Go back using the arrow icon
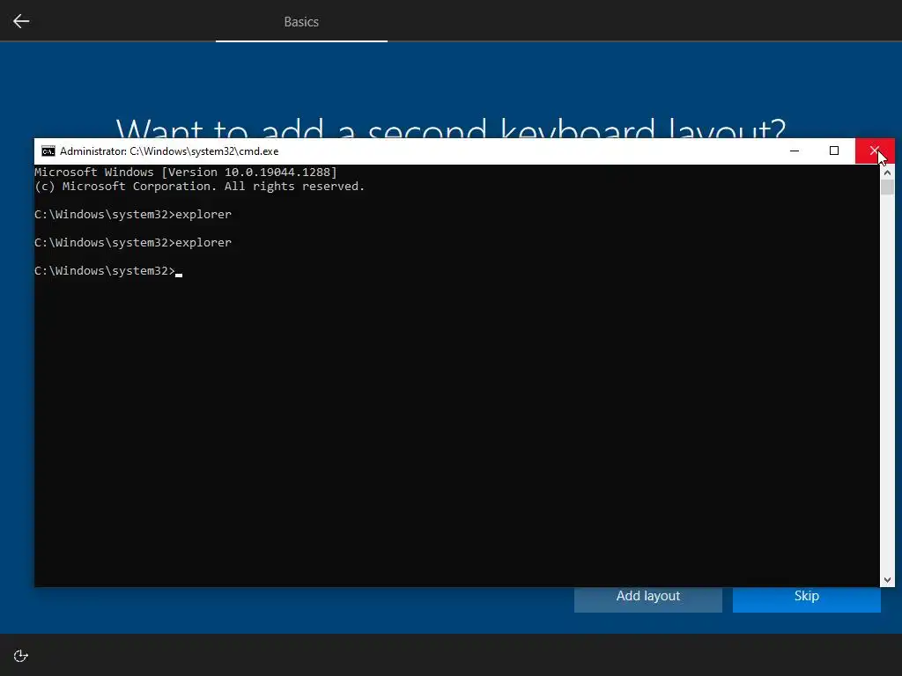Screen dimensions: 902x676 pyautogui.click(x=21, y=21)
